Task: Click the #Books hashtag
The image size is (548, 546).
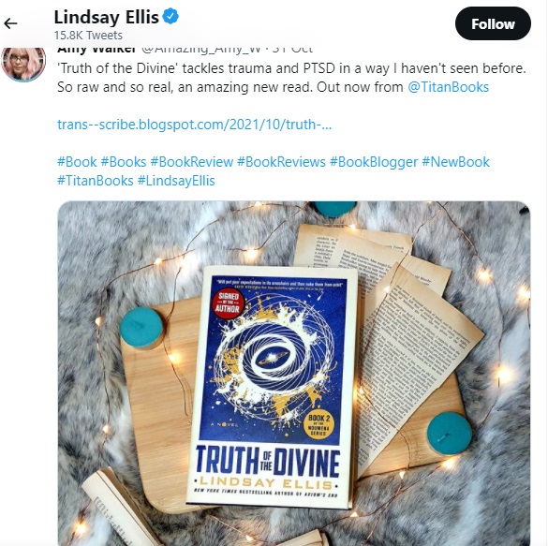Action: tap(124, 162)
